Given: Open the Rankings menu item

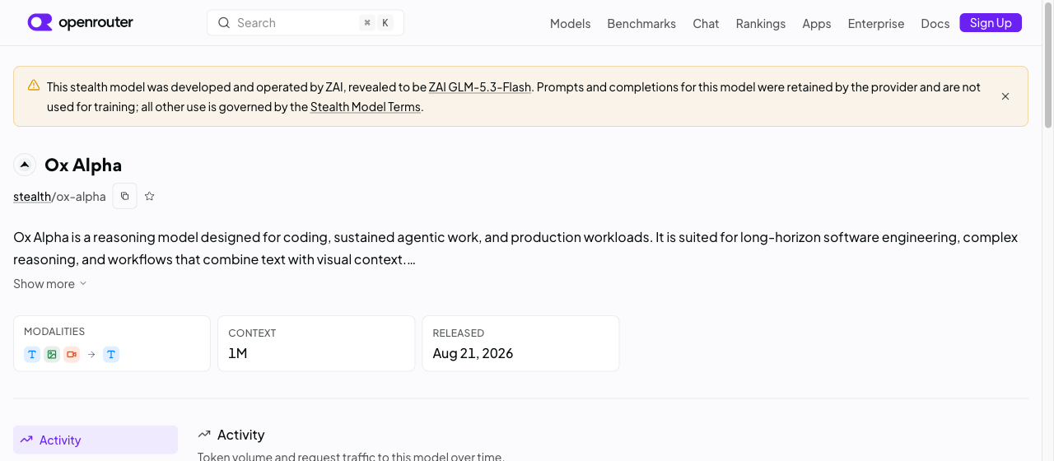Looking at the screenshot, I should 761,23.
